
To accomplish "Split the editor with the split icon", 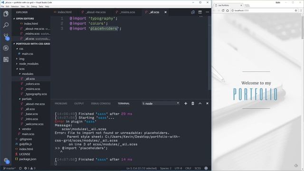I will 200,12.
